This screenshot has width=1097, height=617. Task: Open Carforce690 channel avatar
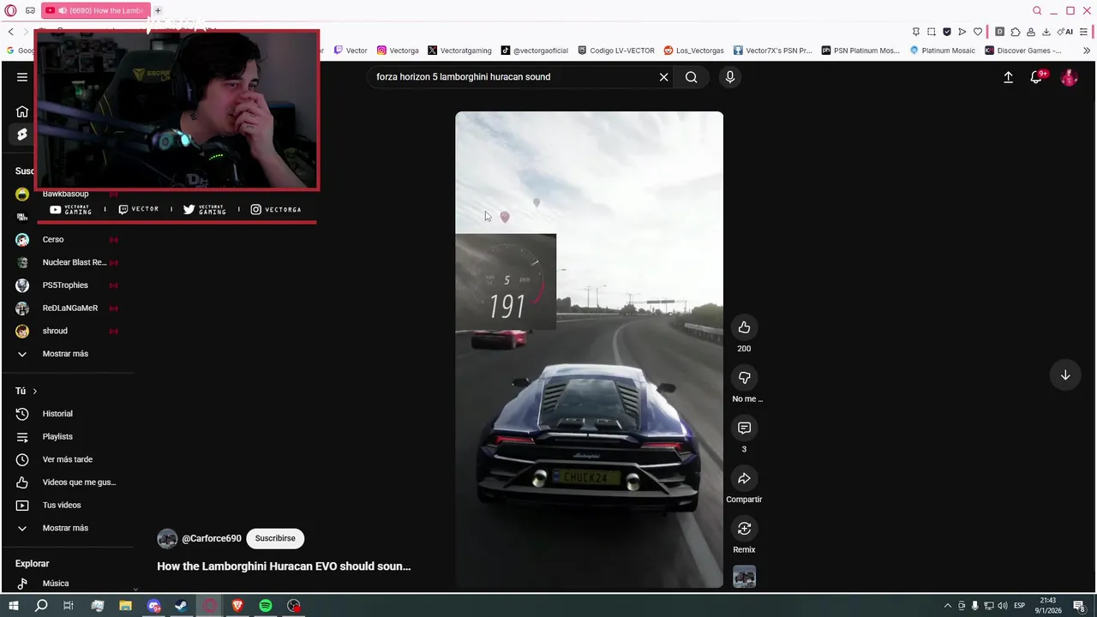[167, 538]
